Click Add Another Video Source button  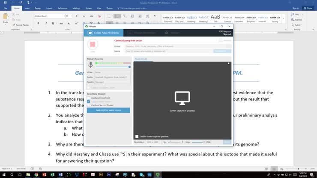click(108, 110)
